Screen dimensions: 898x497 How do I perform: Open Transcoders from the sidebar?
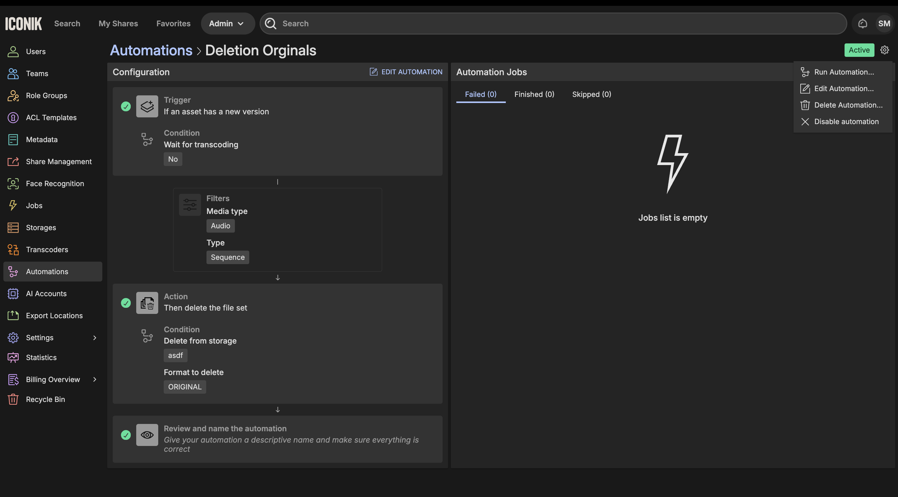(47, 249)
